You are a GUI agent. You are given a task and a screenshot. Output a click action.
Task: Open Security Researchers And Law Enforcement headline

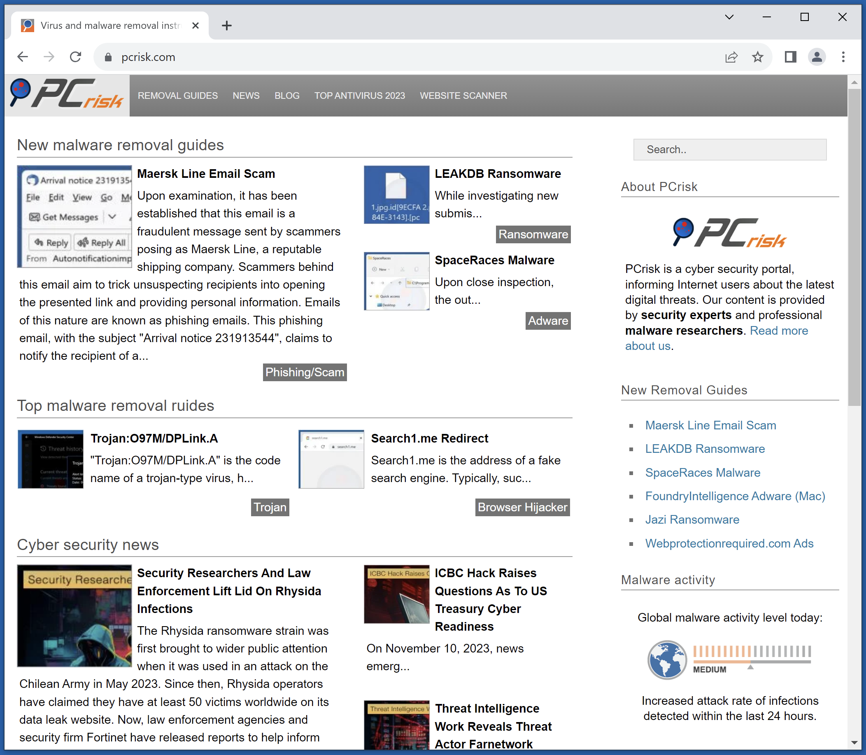(x=229, y=591)
